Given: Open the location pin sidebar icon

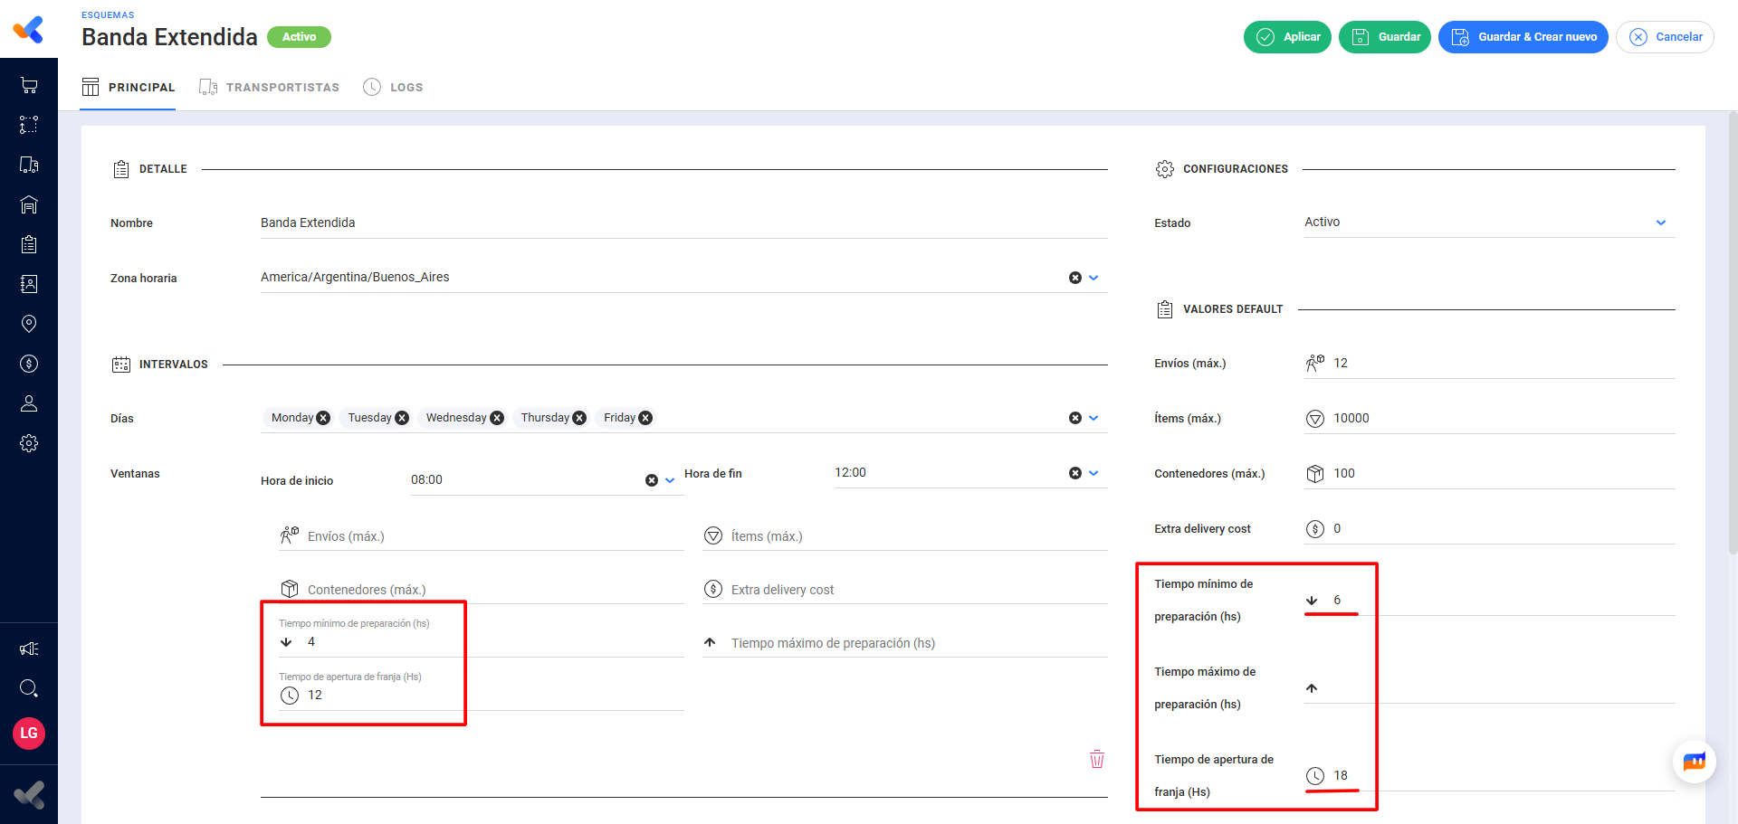Looking at the screenshot, I should (29, 324).
